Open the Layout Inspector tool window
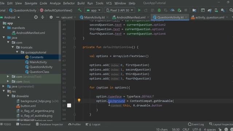Screen dimensions: 233x131 pos(221,124)
